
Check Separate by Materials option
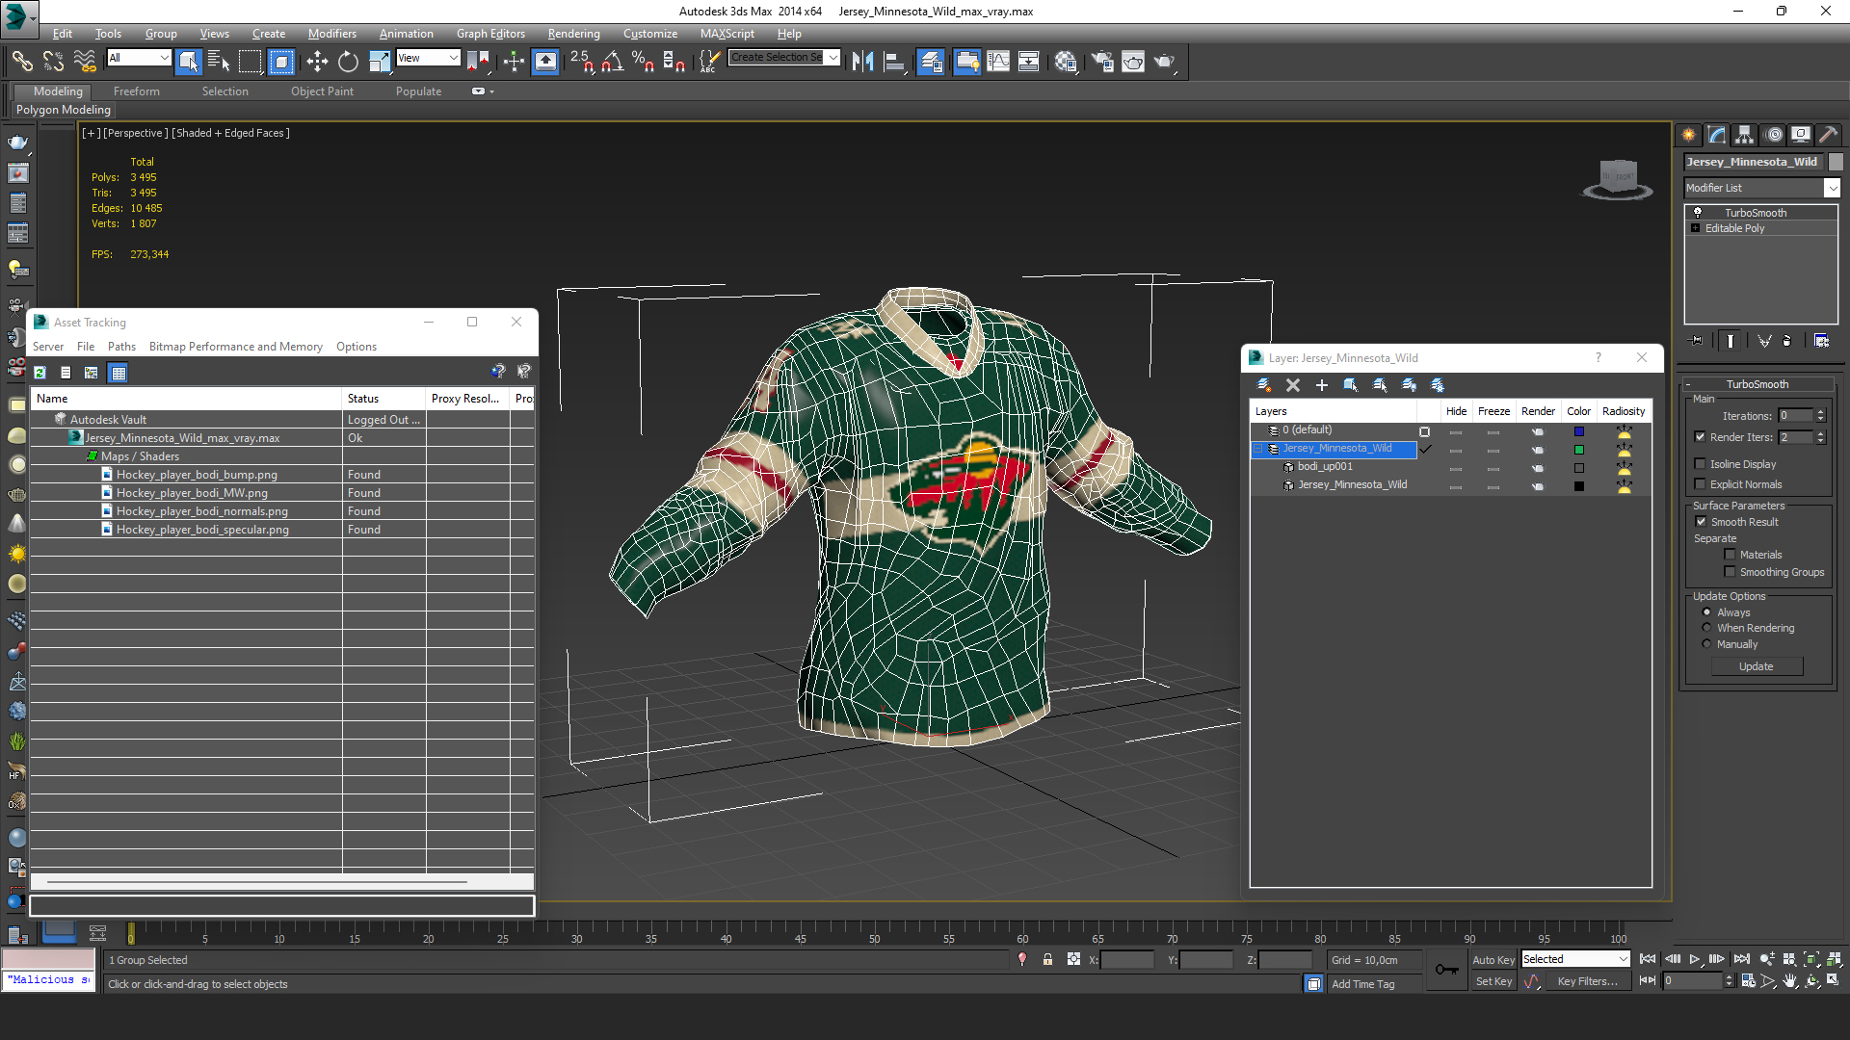pyautogui.click(x=1731, y=555)
